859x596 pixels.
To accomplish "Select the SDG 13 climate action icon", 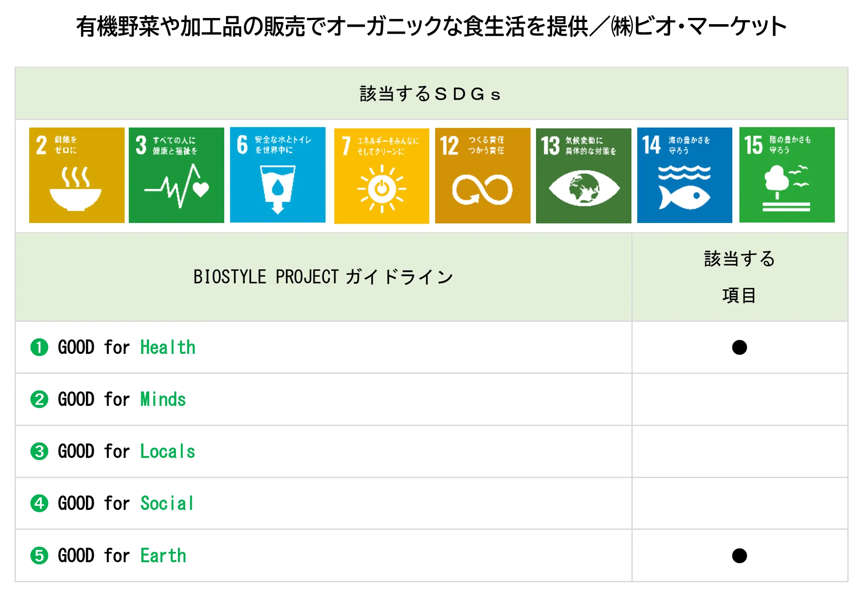I will pos(584,175).
